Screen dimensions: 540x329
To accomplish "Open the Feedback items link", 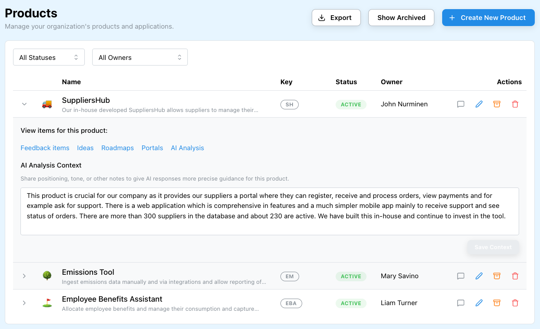I will (45, 148).
